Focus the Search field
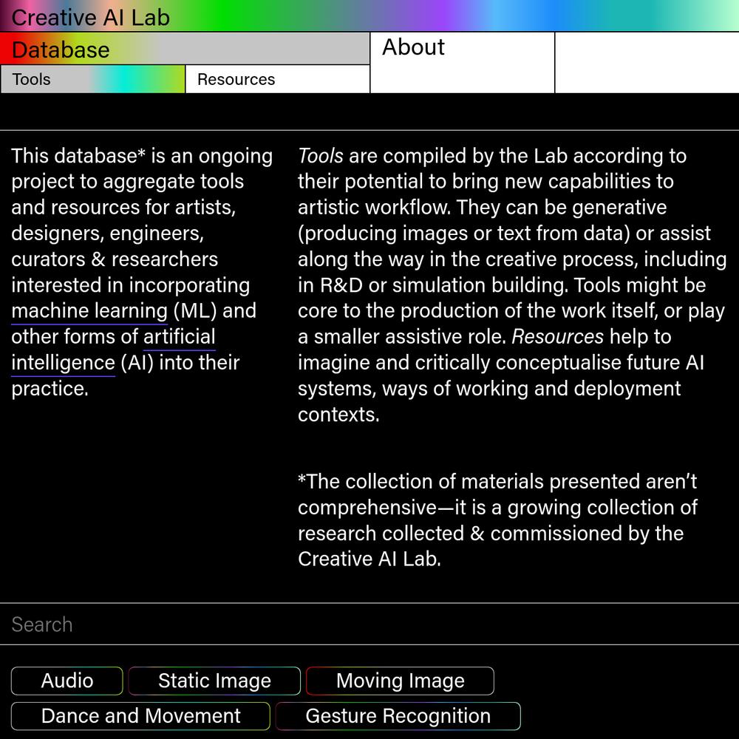Image resolution: width=739 pixels, height=739 pixels. point(369,624)
